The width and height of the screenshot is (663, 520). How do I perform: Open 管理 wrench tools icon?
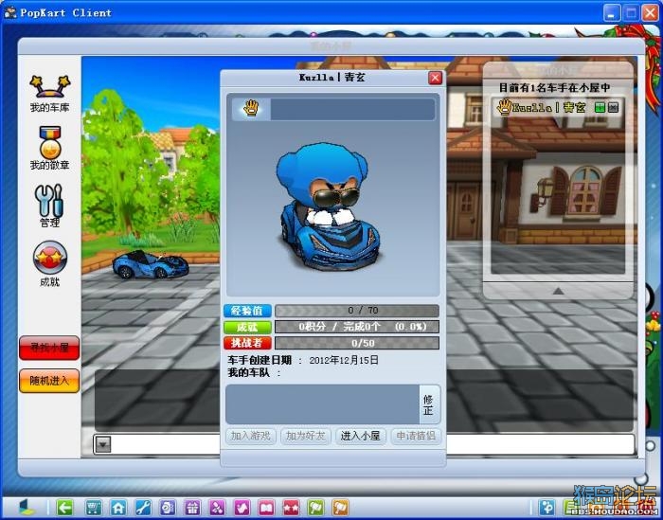point(49,205)
